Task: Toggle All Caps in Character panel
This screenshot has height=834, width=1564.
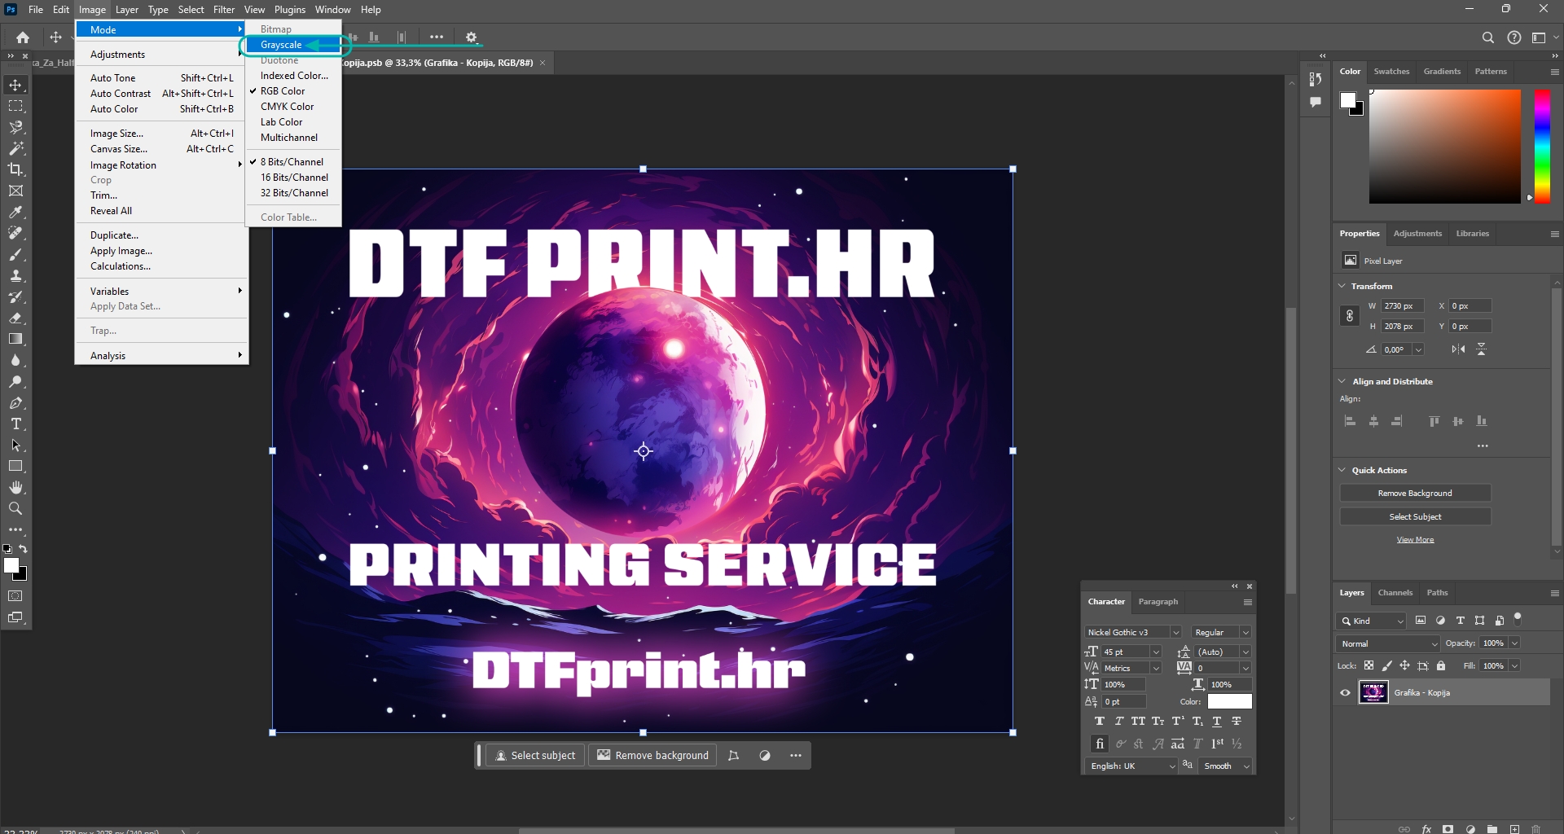Action: pyautogui.click(x=1138, y=721)
